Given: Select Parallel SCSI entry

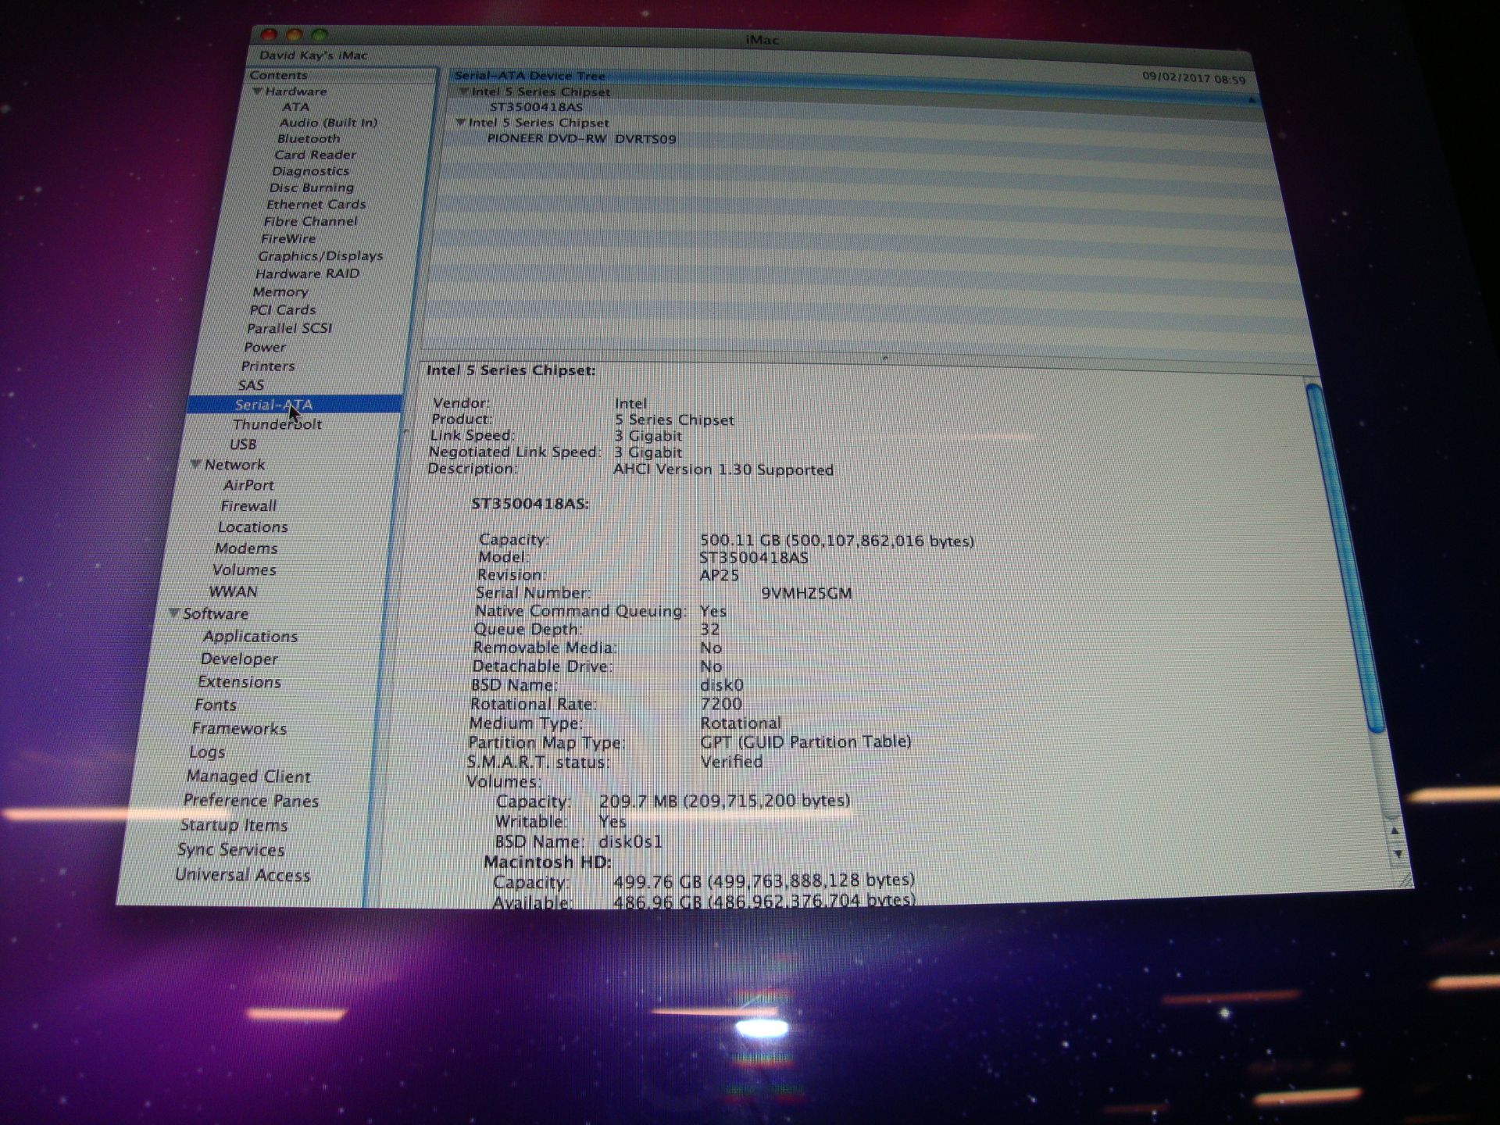Looking at the screenshot, I should [x=289, y=328].
